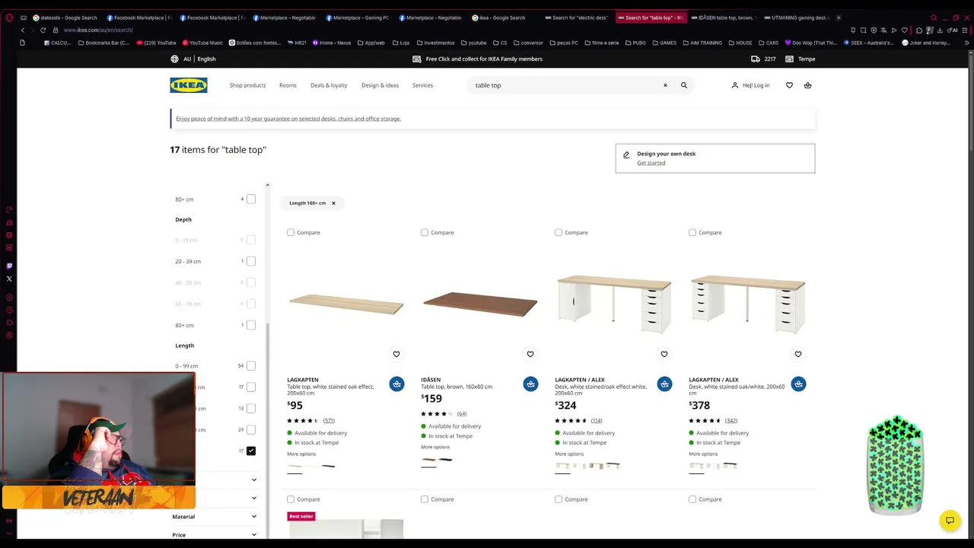Open the Services menu
This screenshot has width=974, height=548.
tap(423, 85)
